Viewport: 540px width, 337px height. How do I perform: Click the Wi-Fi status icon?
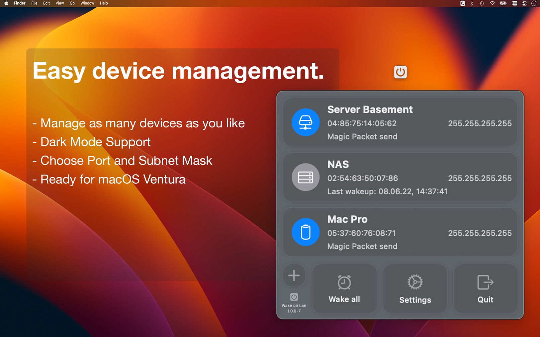tap(492, 3)
